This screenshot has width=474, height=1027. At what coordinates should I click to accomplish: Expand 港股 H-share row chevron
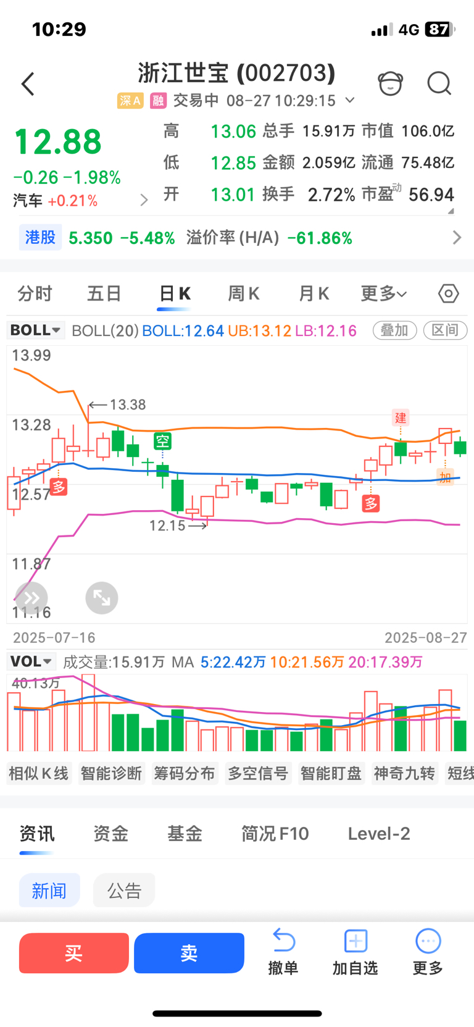[457, 238]
